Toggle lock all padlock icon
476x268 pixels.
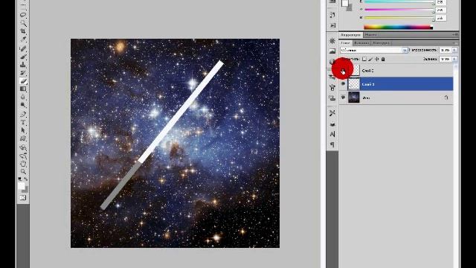pos(383,59)
